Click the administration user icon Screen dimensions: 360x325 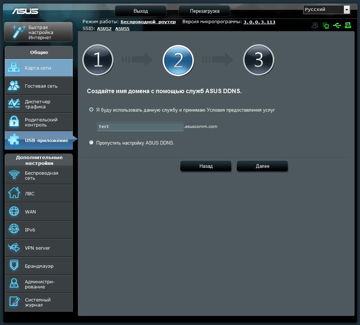coord(14,283)
